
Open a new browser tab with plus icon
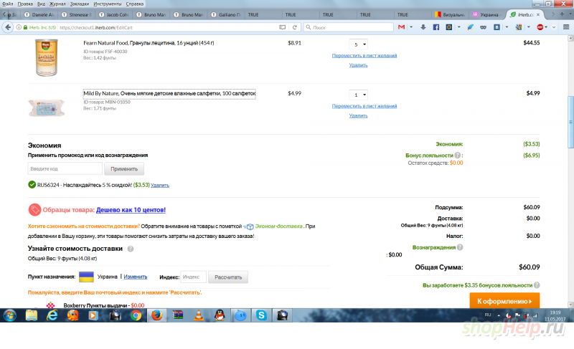pyautogui.click(x=562, y=14)
